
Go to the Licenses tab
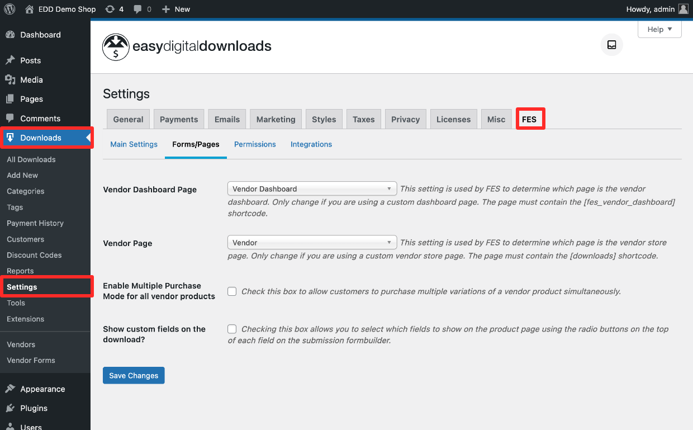[x=453, y=119]
